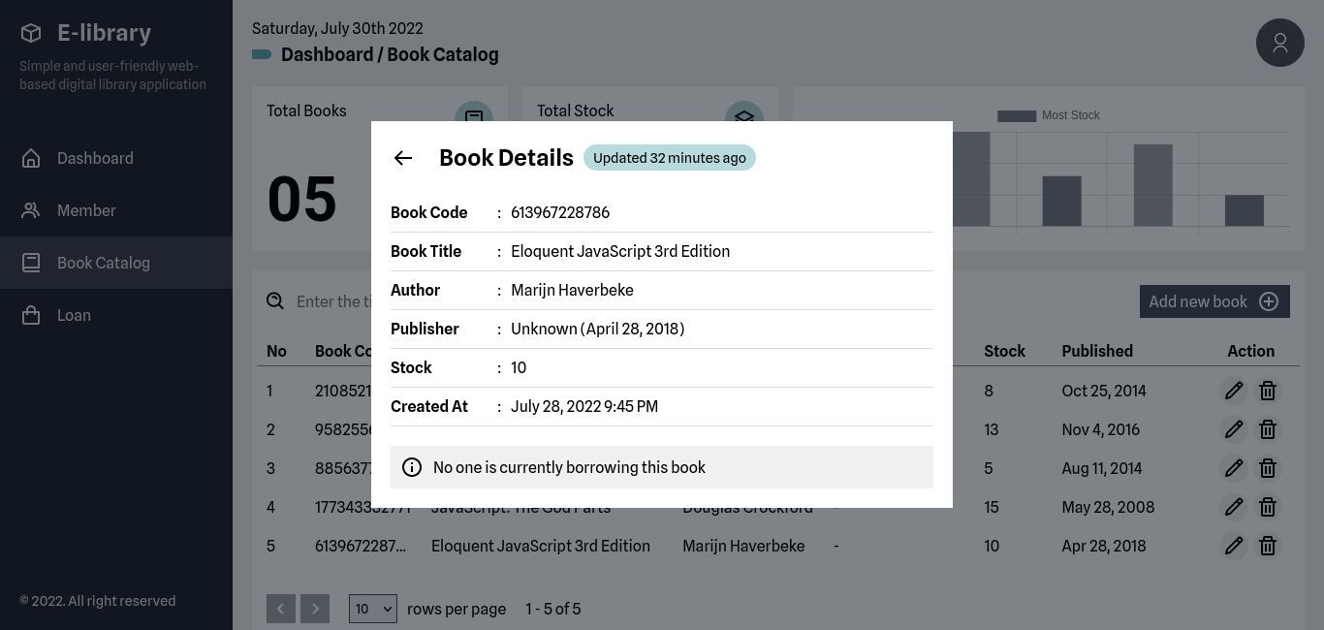Delete the book published Nov 4, 2016

click(1267, 429)
